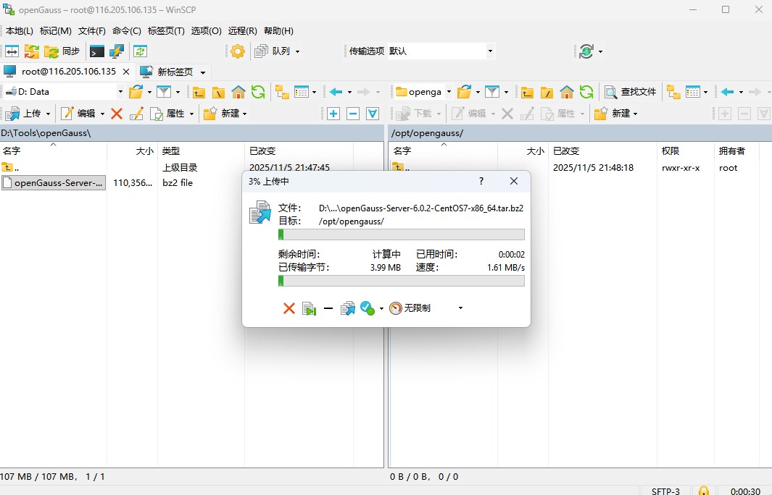This screenshot has height=495, width=772.
Task: Click once-done move to background icon
Action: point(309,308)
